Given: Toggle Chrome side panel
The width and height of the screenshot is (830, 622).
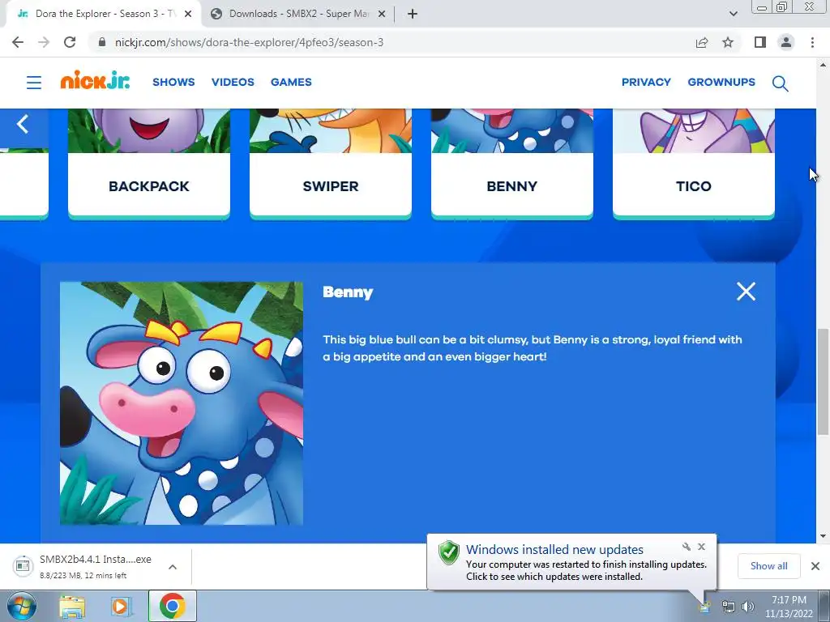Looking at the screenshot, I should (x=760, y=42).
